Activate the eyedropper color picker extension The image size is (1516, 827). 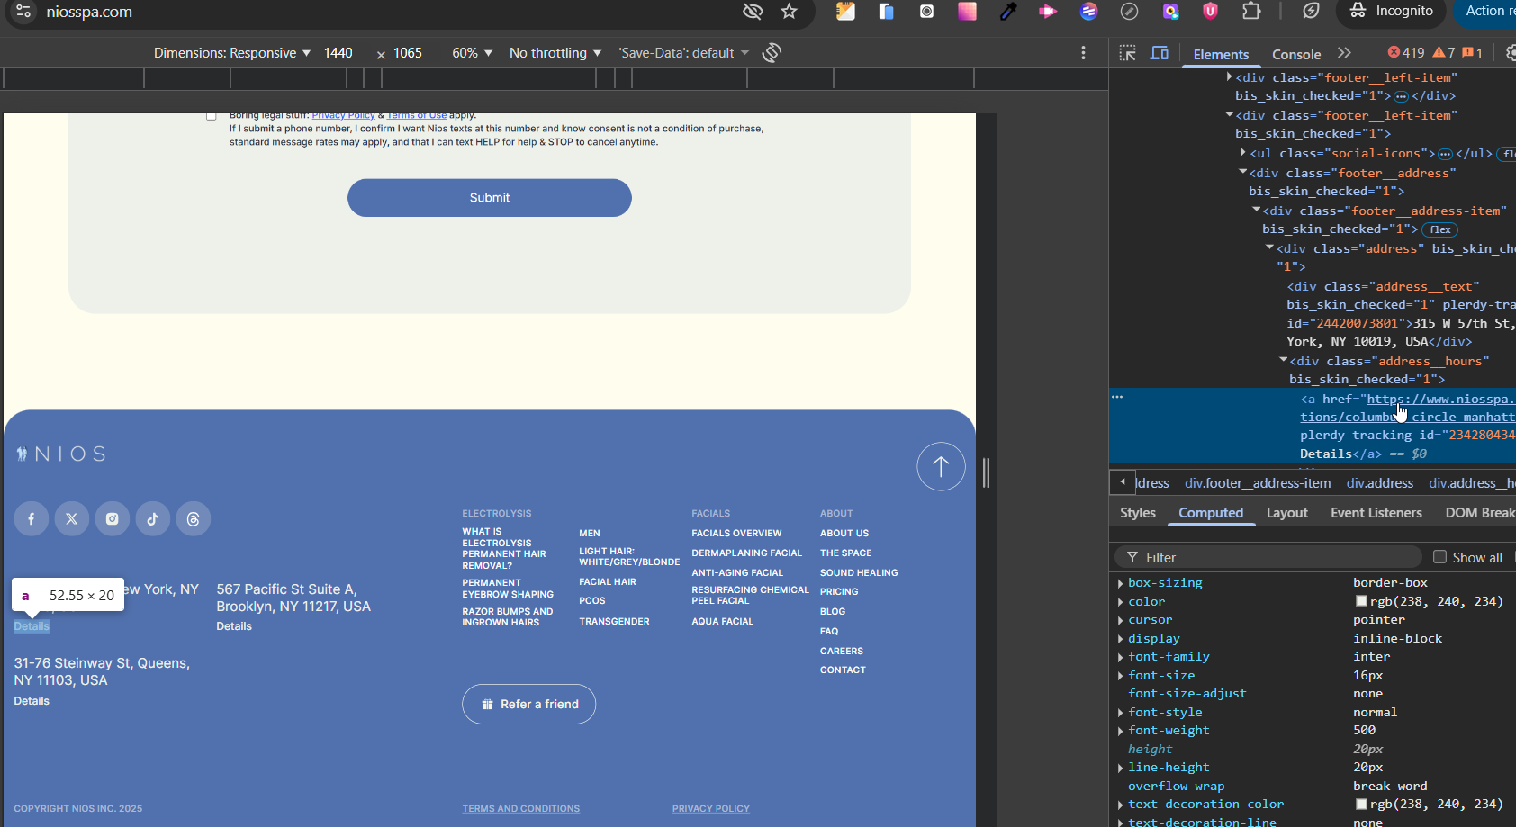point(1008,12)
